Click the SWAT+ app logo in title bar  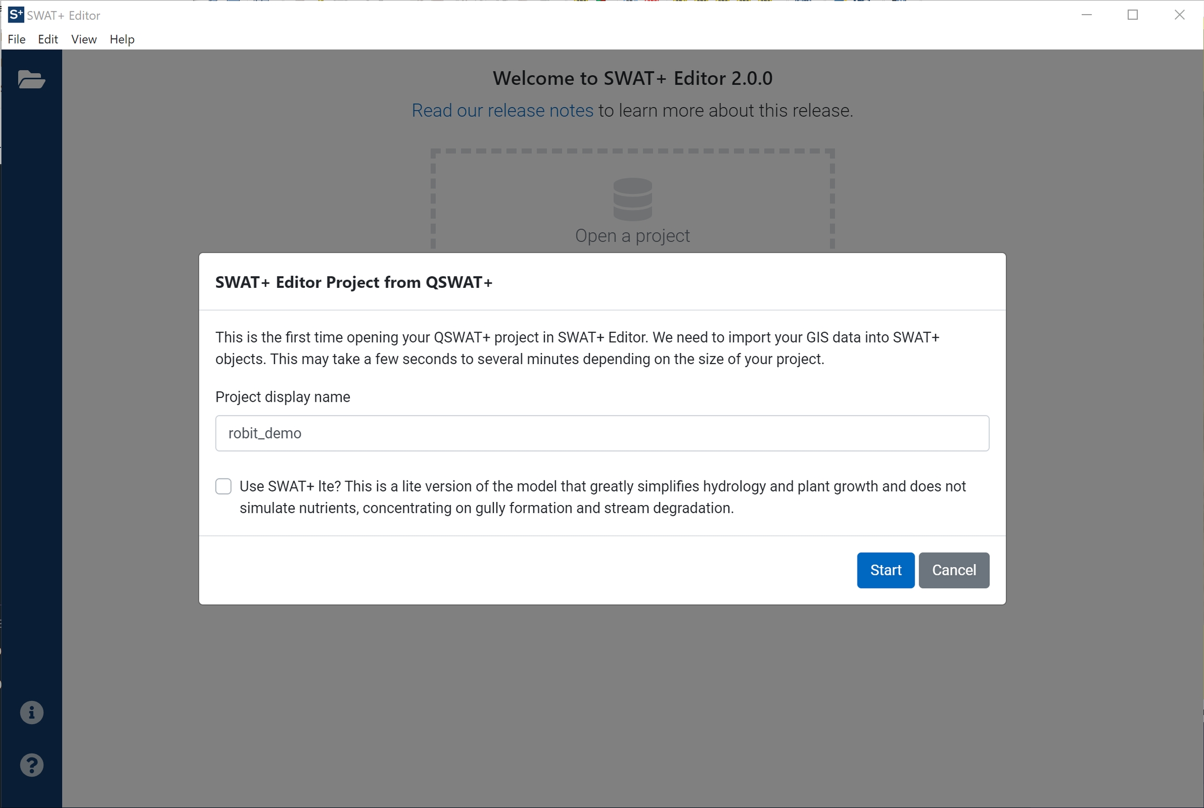click(x=16, y=15)
